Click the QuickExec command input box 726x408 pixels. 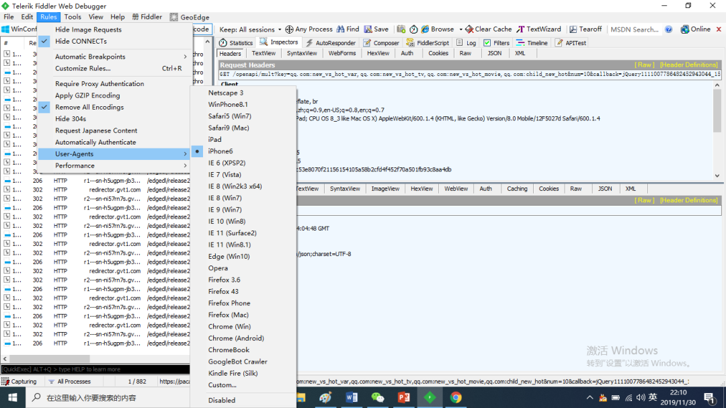[95, 369]
